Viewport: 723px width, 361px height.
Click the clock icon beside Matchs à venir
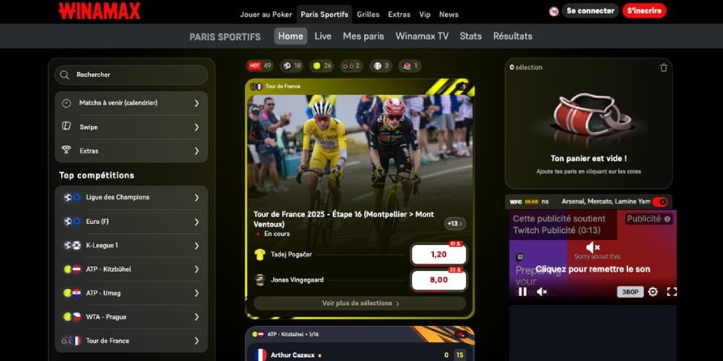click(67, 103)
